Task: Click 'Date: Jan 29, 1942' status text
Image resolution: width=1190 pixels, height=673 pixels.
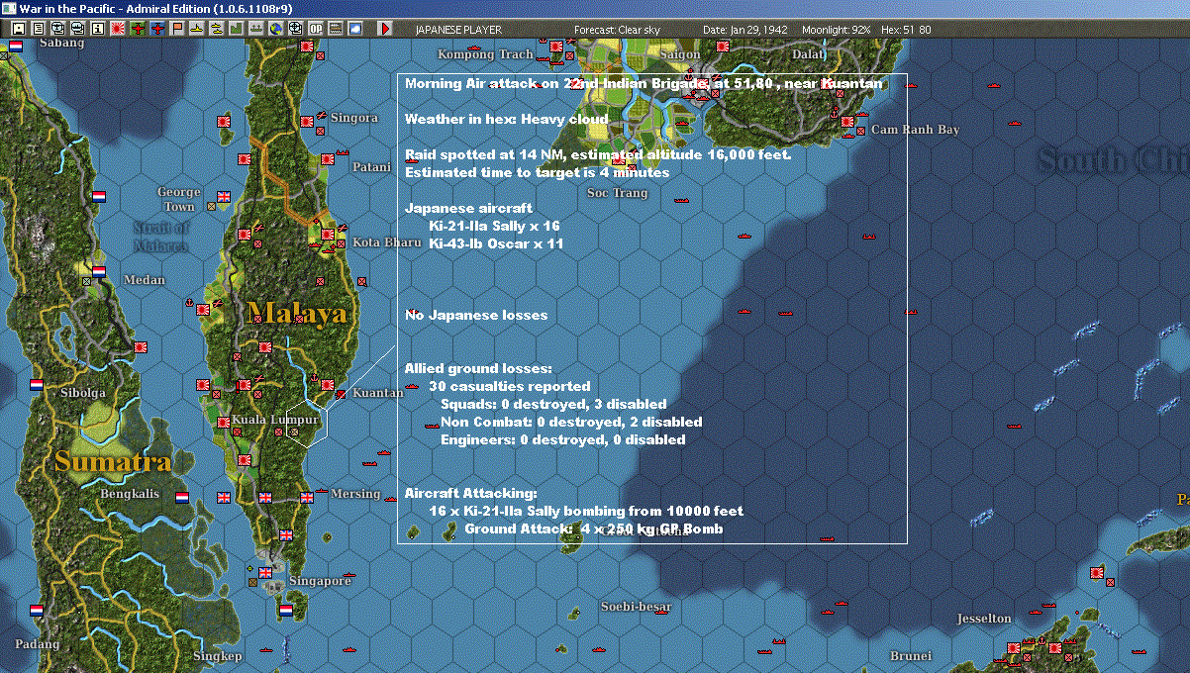Action: (x=745, y=30)
